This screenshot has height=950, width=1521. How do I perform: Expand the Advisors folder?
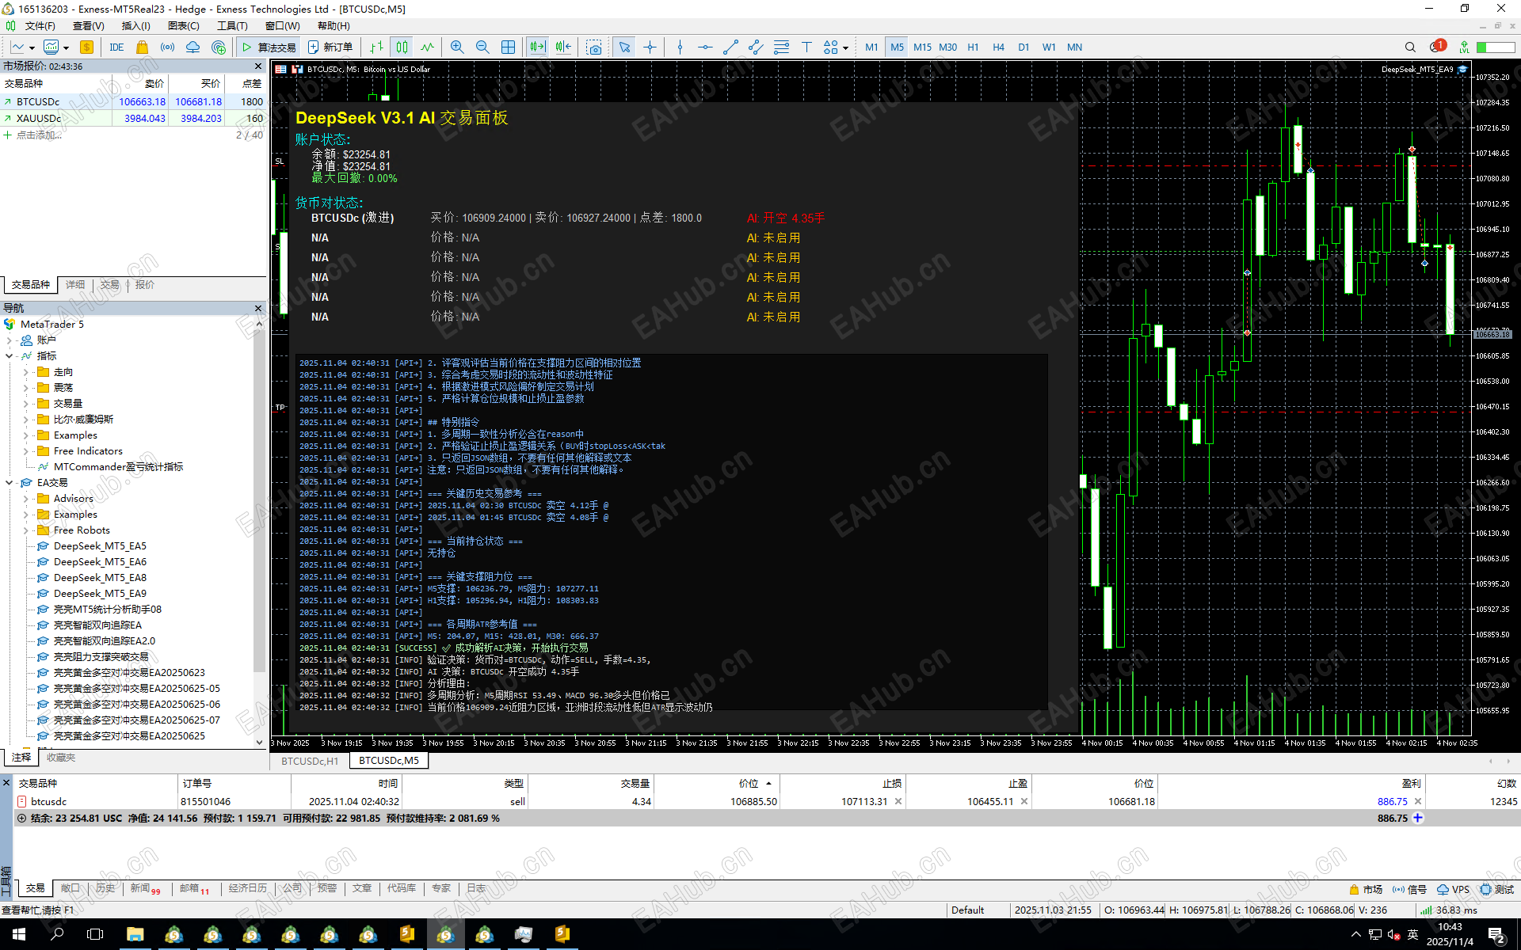point(26,499)
